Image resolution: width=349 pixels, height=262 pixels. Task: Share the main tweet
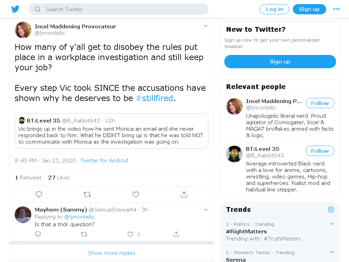(x=184, y=194)
